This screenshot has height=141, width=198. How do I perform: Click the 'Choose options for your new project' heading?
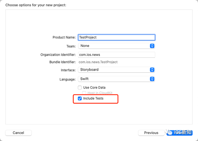coord(36,5)
